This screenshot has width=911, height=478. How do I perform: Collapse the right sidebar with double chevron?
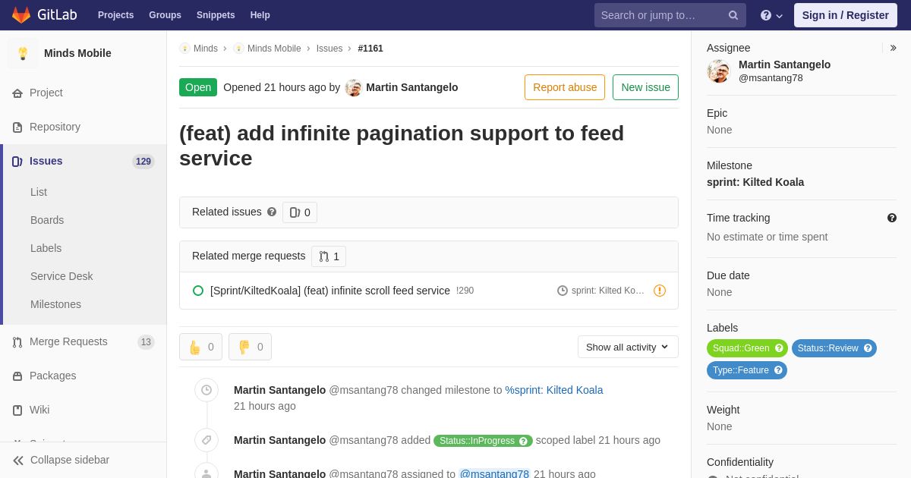pos(893,48)
